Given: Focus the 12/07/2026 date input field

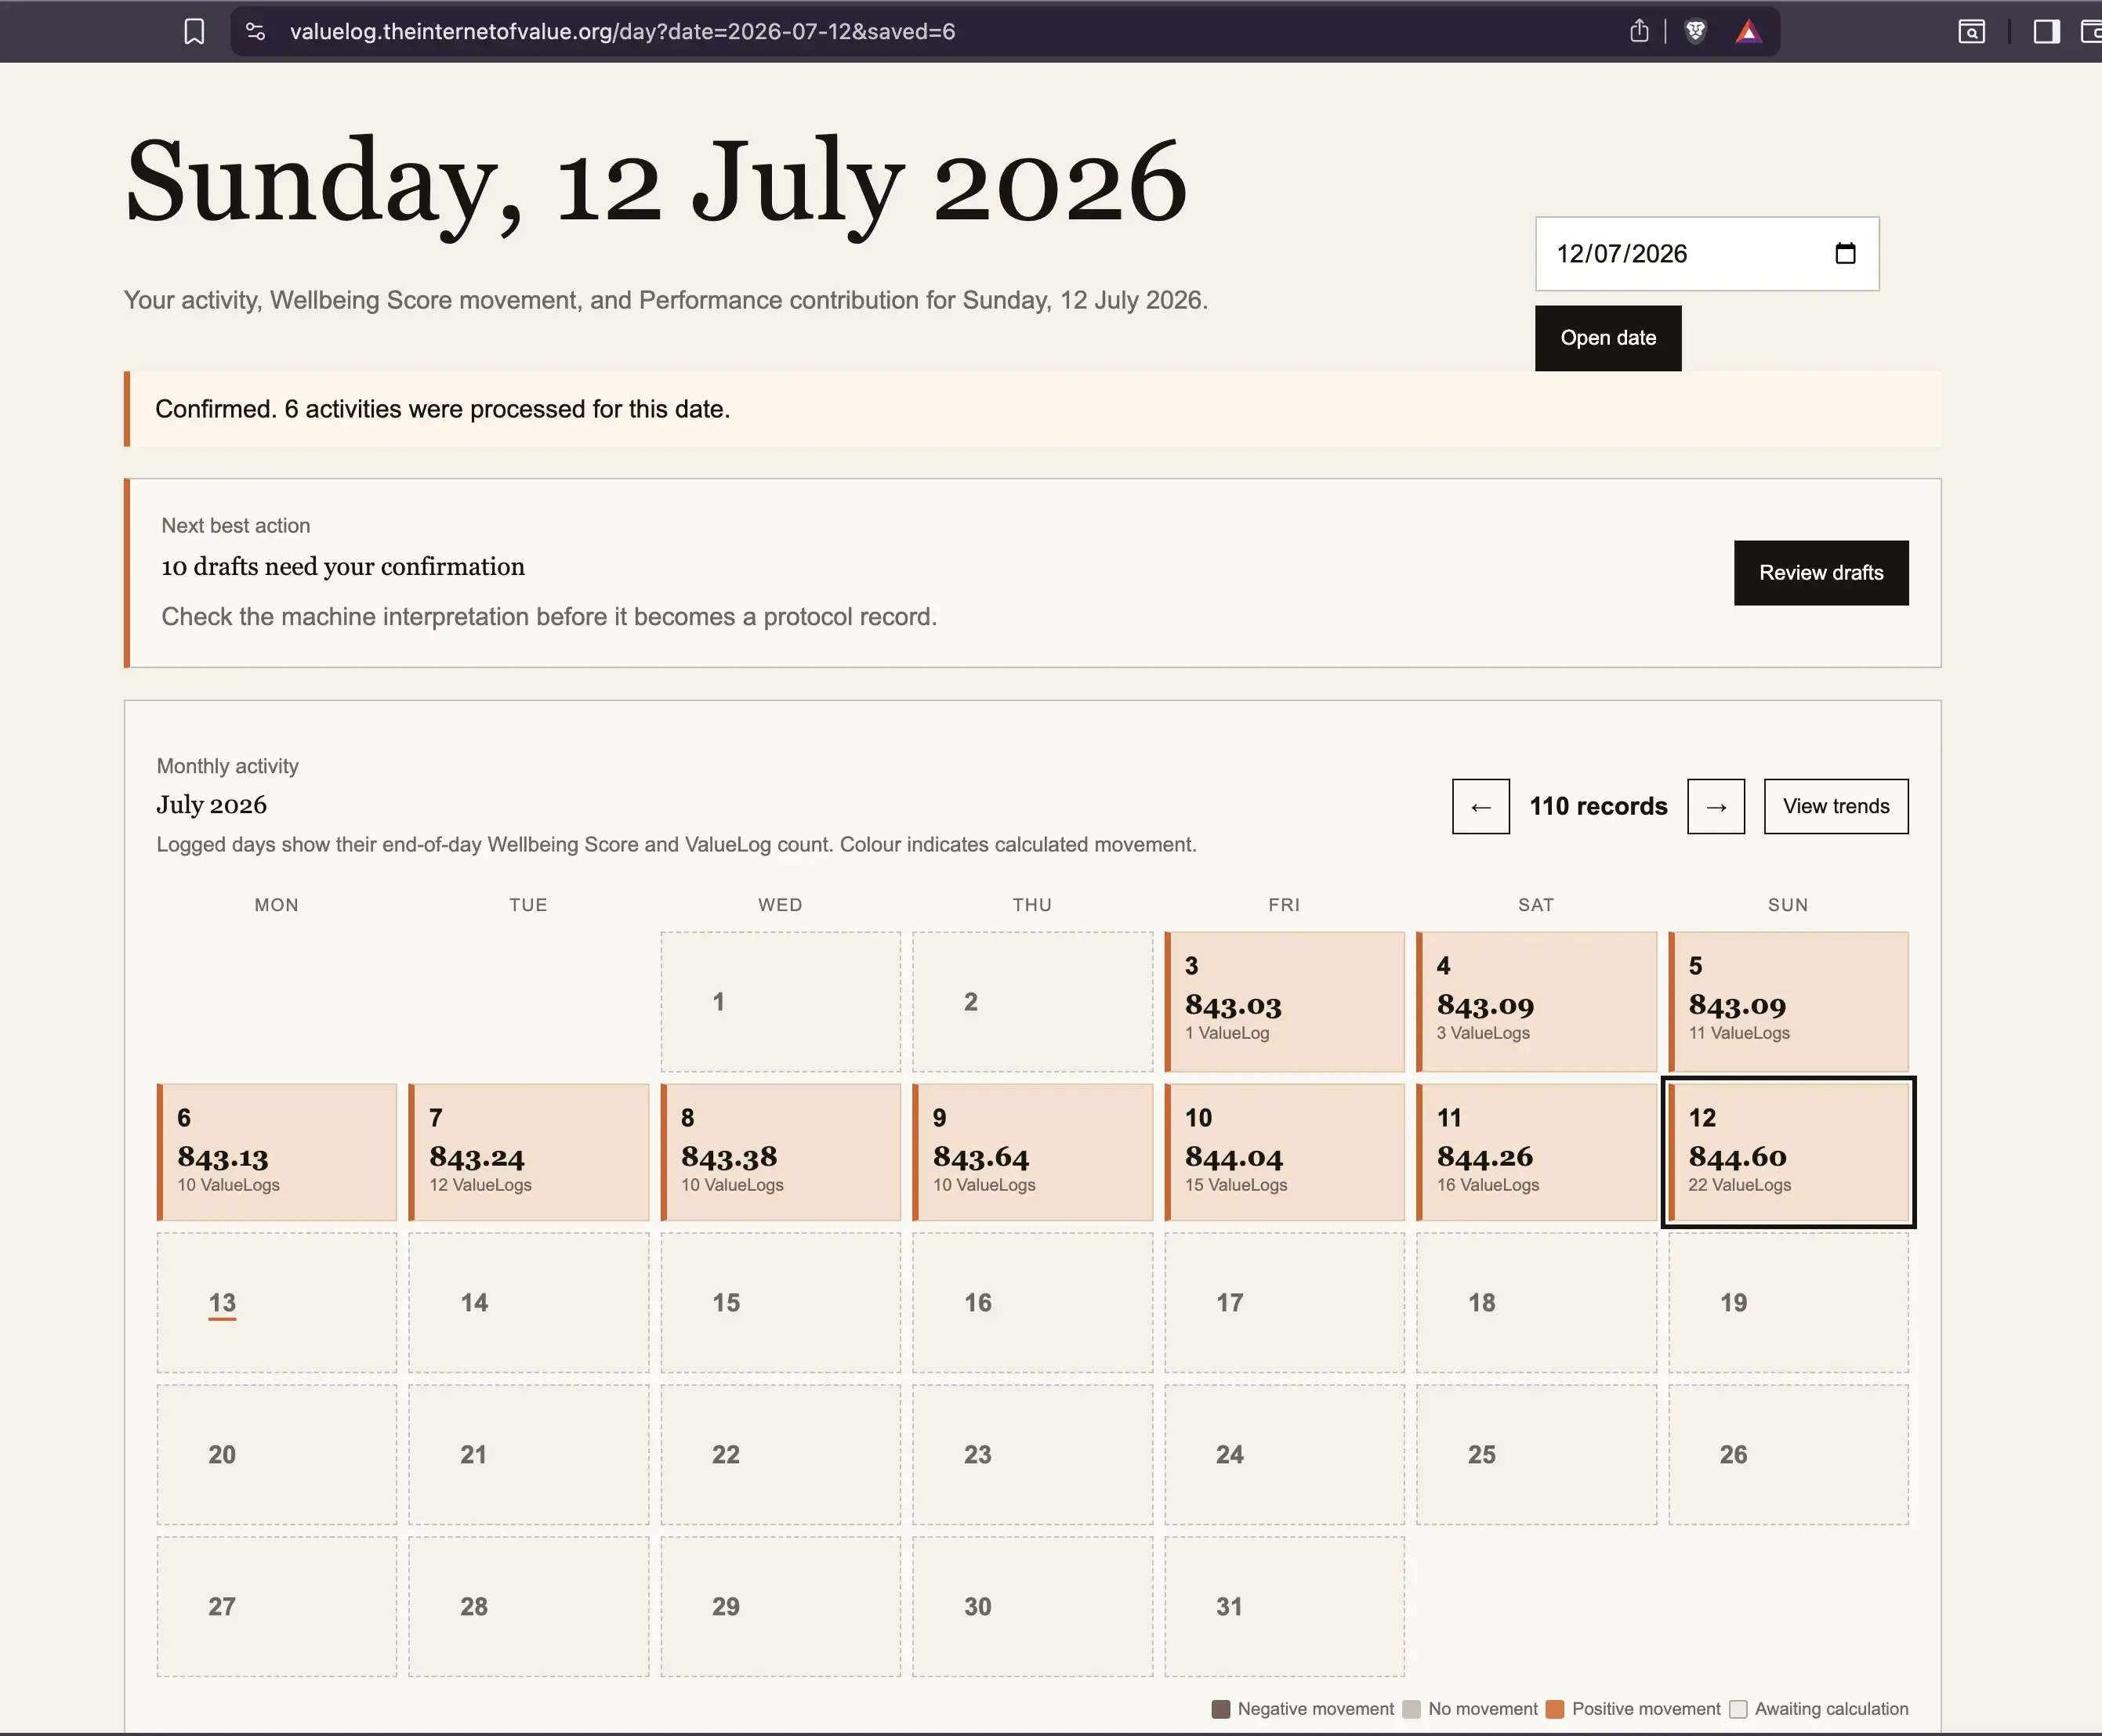Looking at the screenshot, I should pyautogui.click(x=1707, y=254).
